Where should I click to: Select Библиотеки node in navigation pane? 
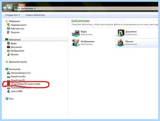click(x=15, y=40)
